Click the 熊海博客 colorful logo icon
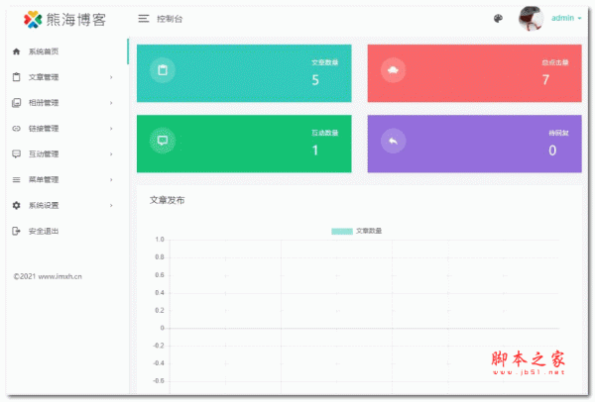595x402 pixels. (x=33, y=20)
